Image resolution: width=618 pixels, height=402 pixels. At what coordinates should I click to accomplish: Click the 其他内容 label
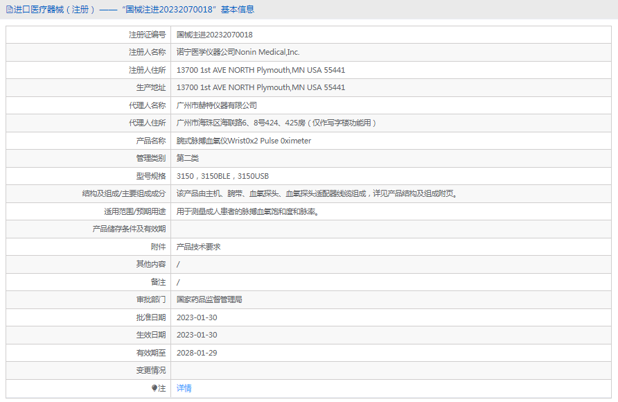[x=151, y=264]
